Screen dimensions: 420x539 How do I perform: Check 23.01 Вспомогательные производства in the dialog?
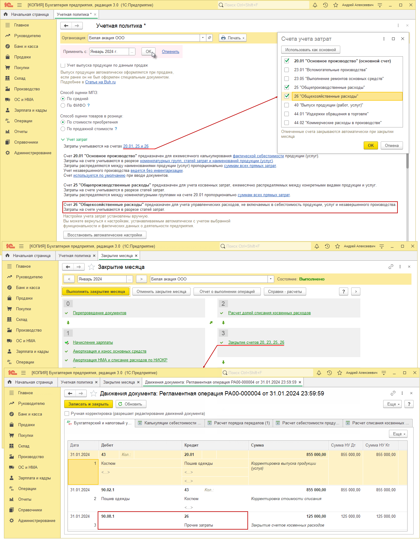coord(286,70)
